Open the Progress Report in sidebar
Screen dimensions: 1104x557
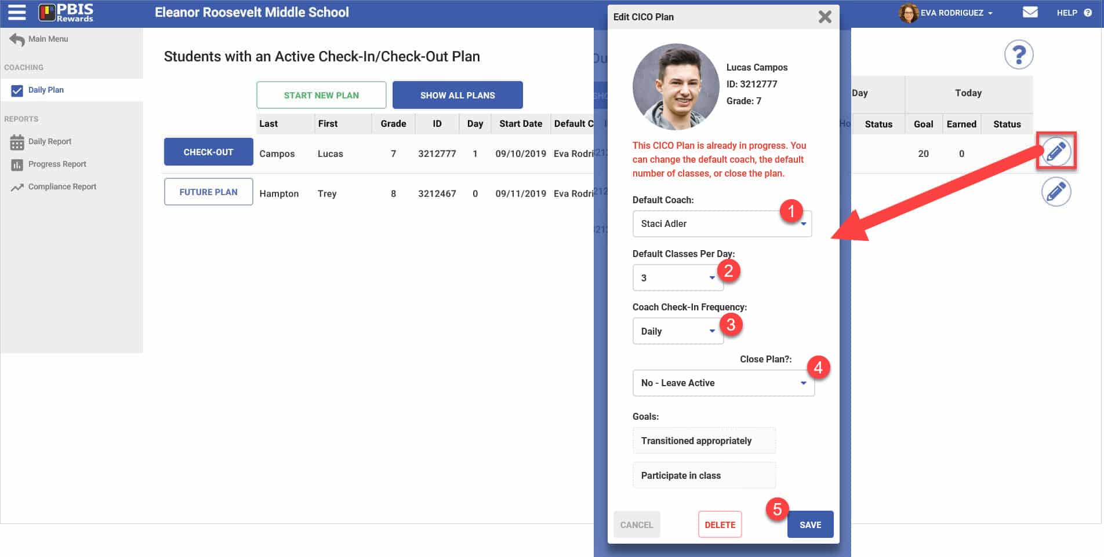tap(57, 164)
